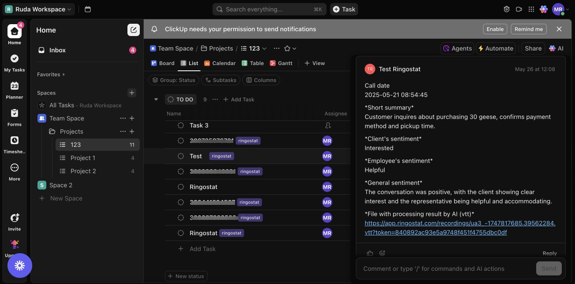This screenshot has height=284, width=575.
Task: Open the Planner sidebar icon
Action: pos(15,89)
